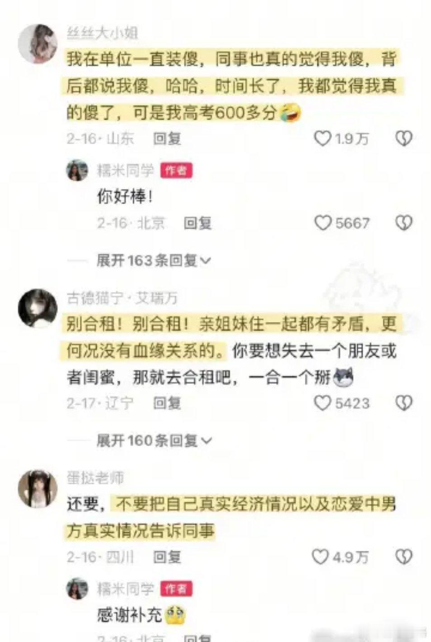The width and height of the screenshot is (431, 642).
Task: Open 古德猫宁's profile avatar
Action: pos(37,308)
